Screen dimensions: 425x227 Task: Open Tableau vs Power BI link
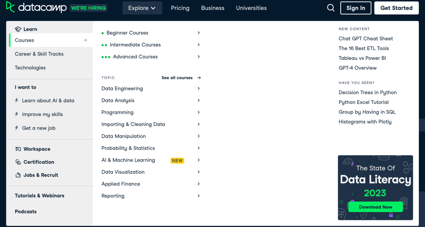click(362, 58)
